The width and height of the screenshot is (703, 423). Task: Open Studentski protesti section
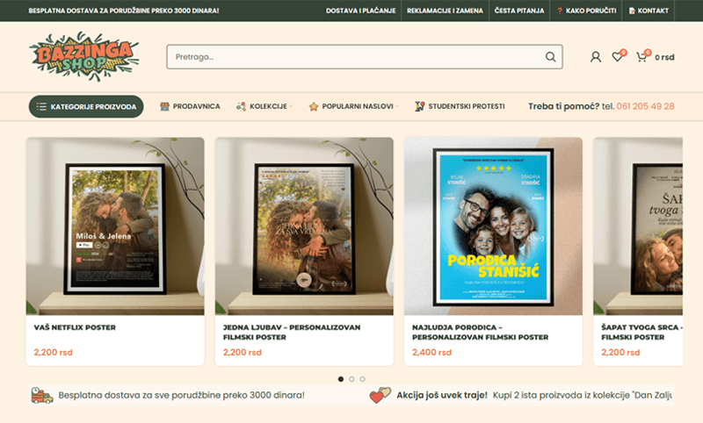(x=467, y=106)
